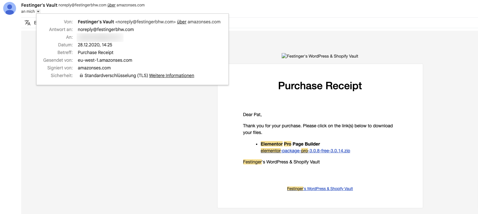Click 'über' link in the popup Von row
Screen dimensions: 478x214
click(x=182, y=22)
